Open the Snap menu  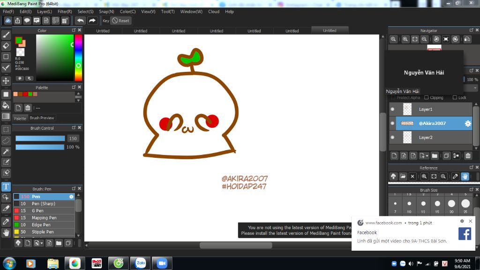[106, 11]
